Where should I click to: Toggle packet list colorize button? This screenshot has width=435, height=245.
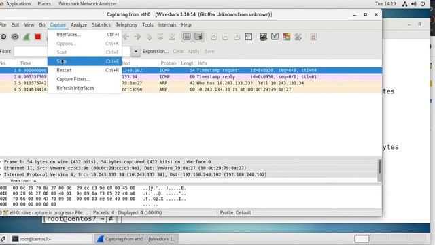(187, 37)
